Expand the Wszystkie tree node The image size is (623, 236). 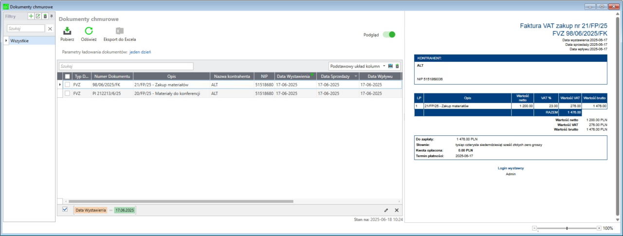6,41
